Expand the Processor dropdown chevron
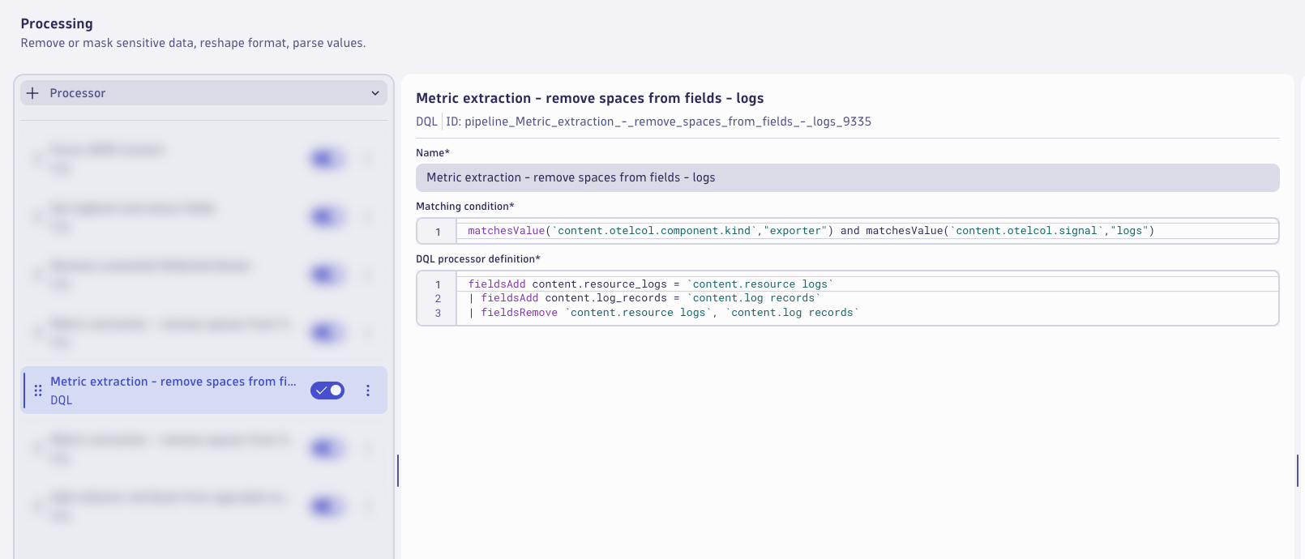The image size is (1305, 559). tap(375, 93)
